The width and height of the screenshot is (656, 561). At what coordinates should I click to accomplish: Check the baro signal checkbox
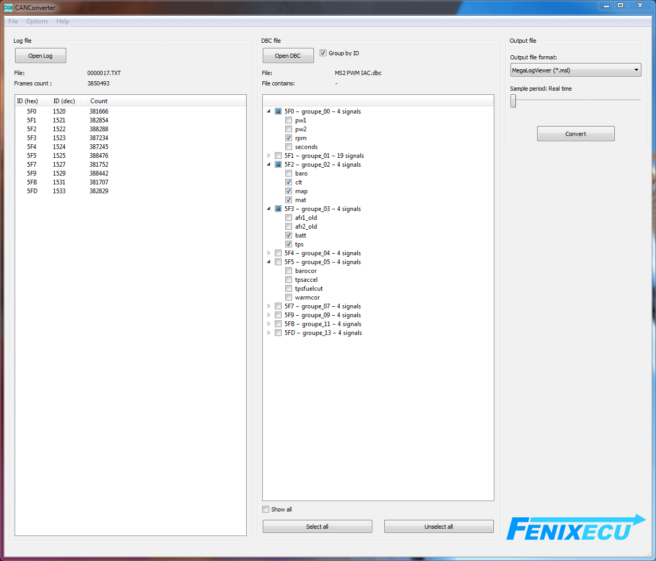point(288,173)
